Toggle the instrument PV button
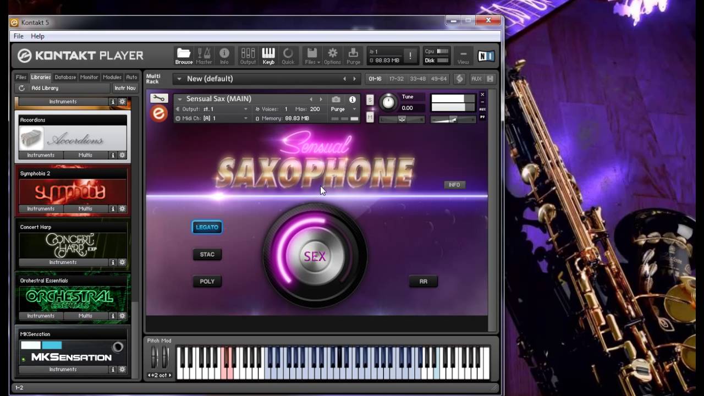Image resolution: width=704 pixels, height=396 pixels. [482, 117]
